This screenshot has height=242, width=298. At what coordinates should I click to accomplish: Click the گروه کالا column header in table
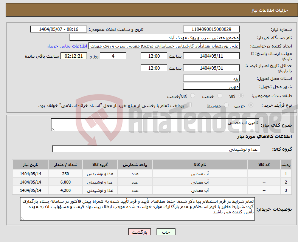tap(100, 165)
